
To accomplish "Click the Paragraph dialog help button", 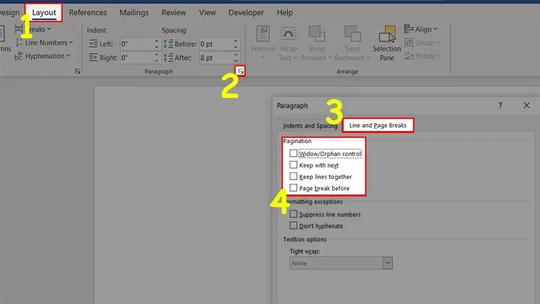I will [500, 105].
